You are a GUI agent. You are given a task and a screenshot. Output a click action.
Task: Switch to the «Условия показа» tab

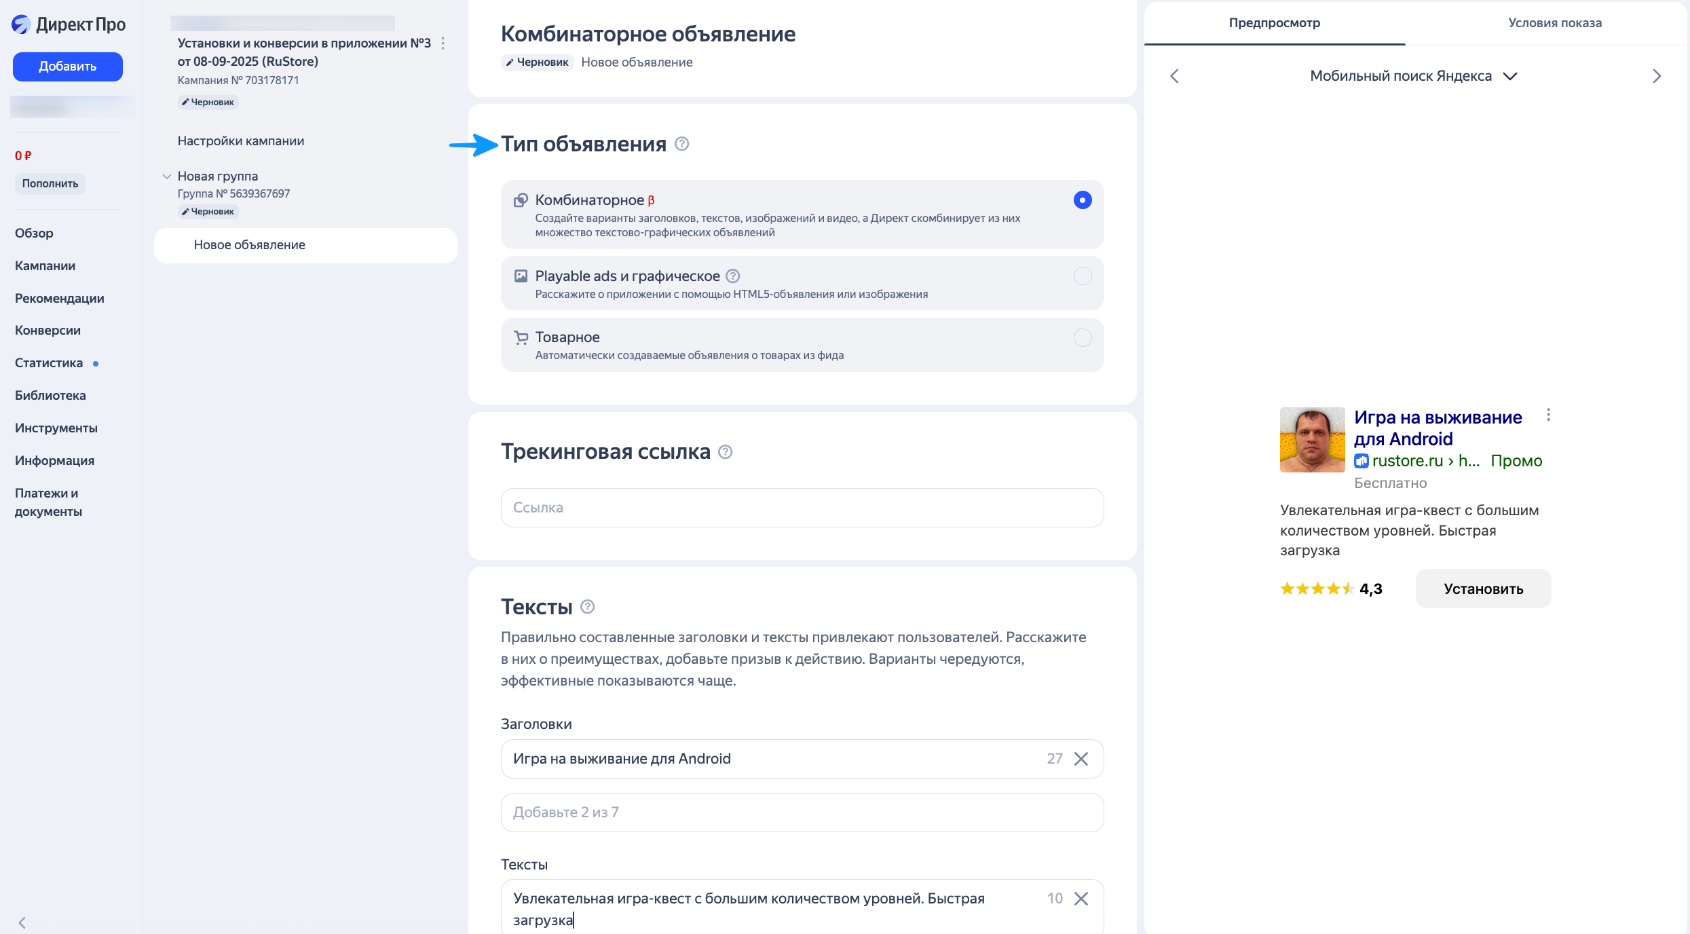tap(1554, 22)
